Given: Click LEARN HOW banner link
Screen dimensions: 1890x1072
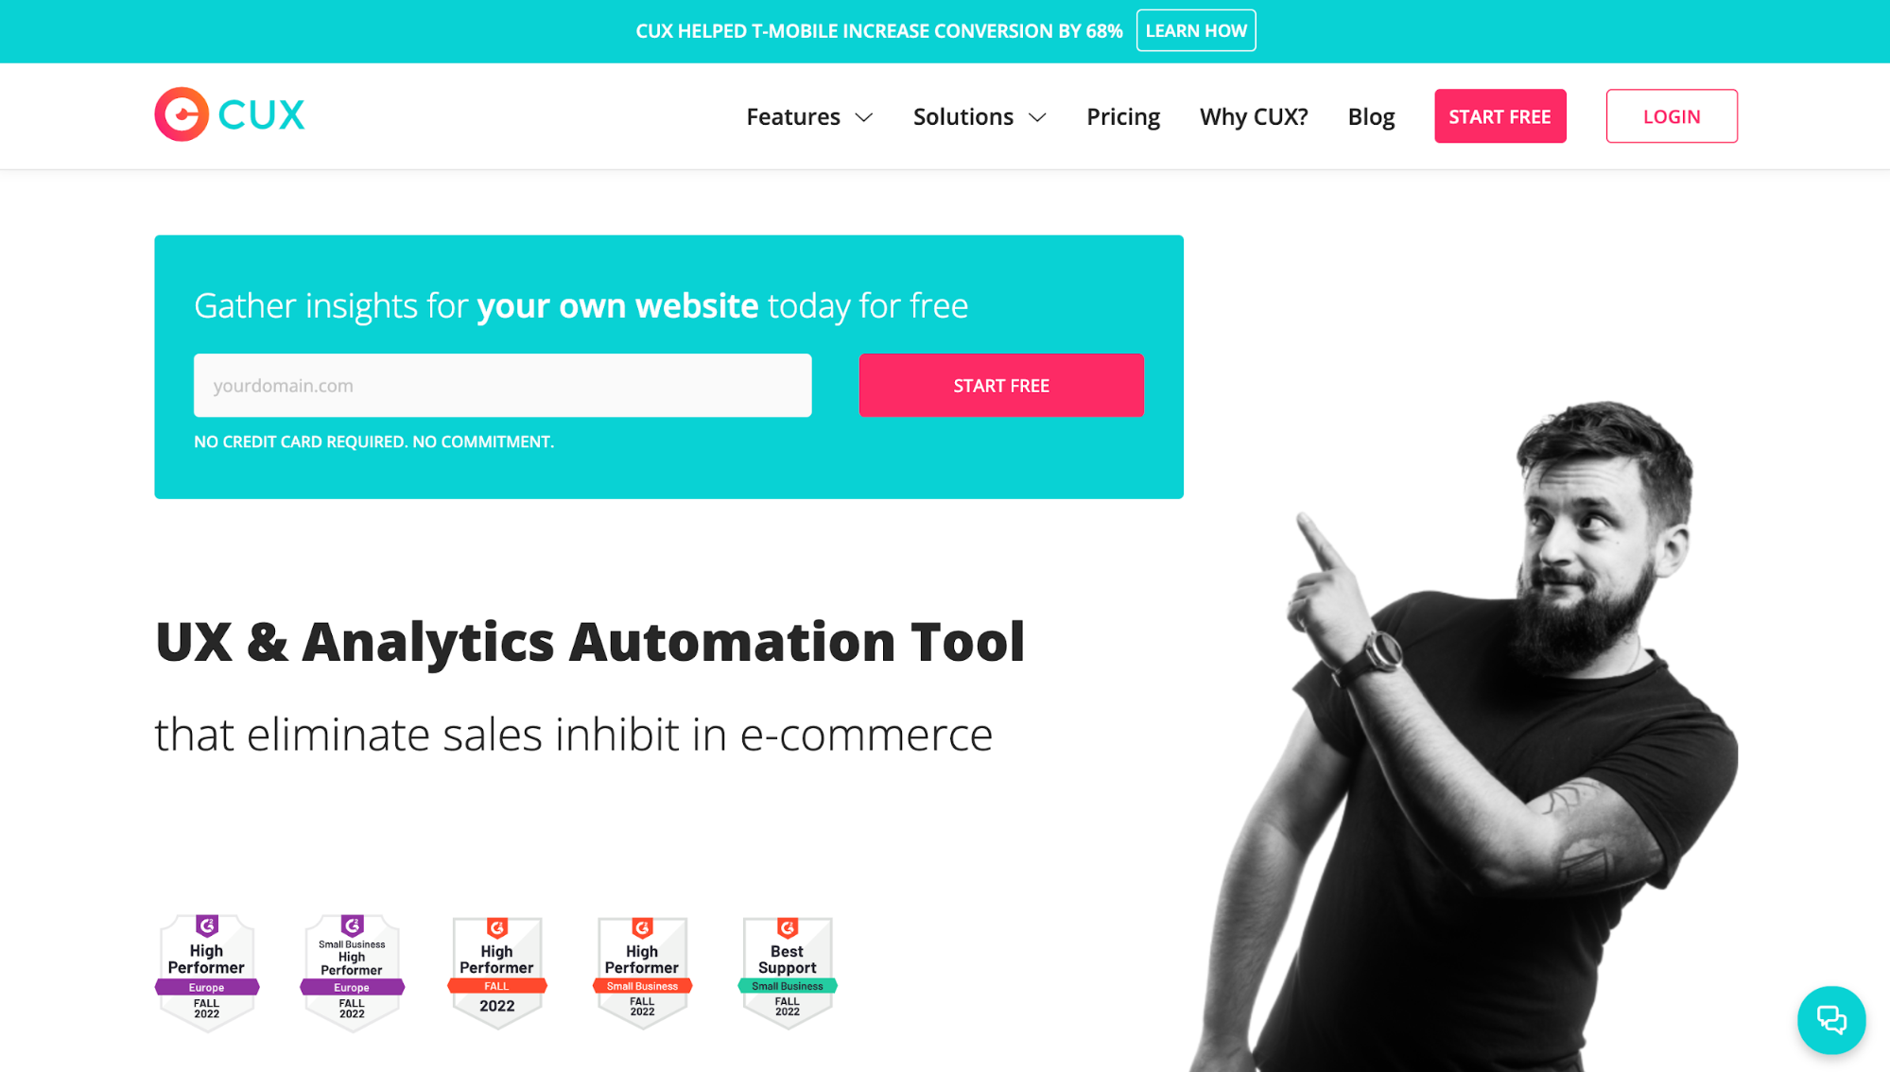Looking at the screenshot, I should (1195, 31).
